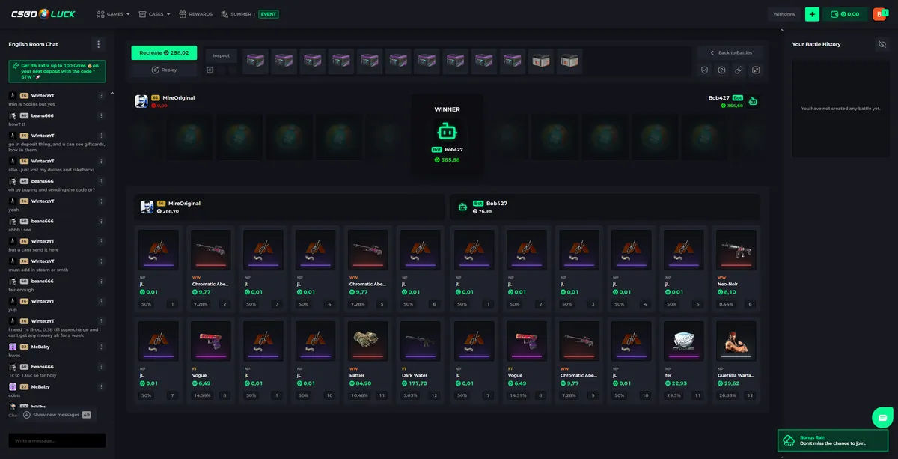Select MireOriginal's Chromatic Aberration round 2 item

pyautogui.click(x=210, y=268)
